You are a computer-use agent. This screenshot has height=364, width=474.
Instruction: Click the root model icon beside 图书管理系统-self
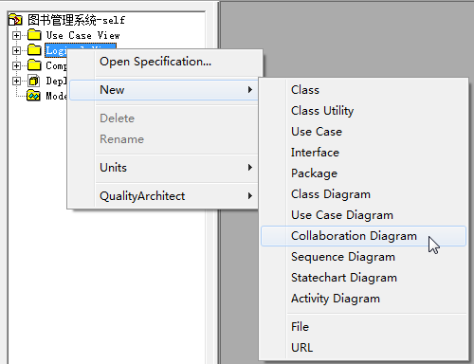coord(15,20)
